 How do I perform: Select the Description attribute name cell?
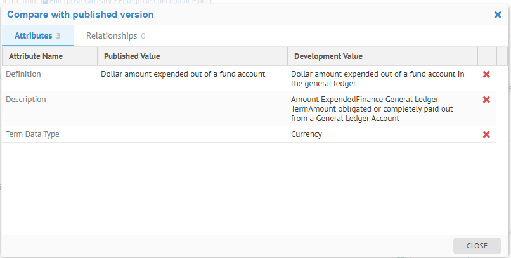[x=26, y=100]
